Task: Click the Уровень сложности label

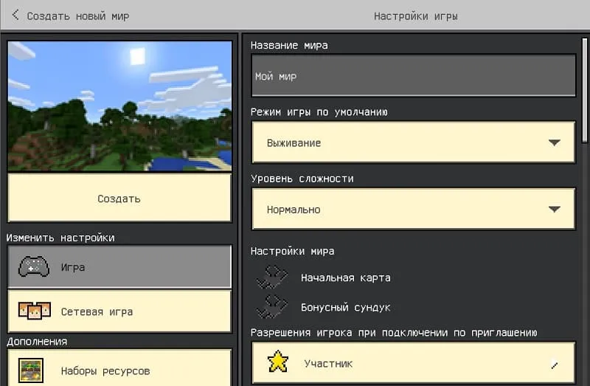Action: coord(302,179)
